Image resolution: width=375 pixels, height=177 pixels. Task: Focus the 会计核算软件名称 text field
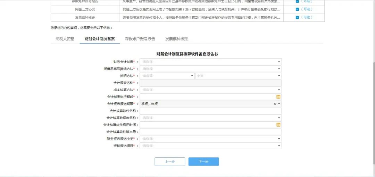click(x=210, y=111)
